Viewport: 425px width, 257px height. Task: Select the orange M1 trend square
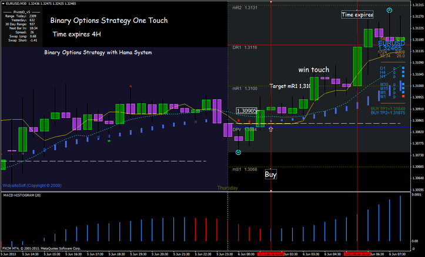coord(403,96)
